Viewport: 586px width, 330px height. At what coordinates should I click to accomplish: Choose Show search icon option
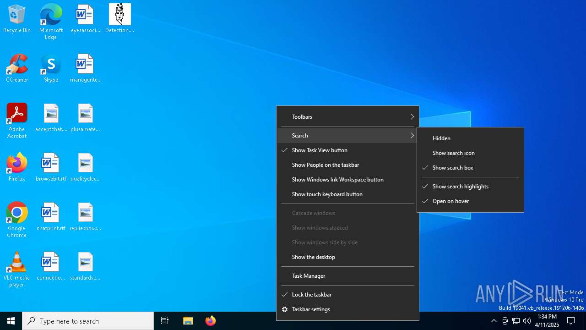pos(470,153)
